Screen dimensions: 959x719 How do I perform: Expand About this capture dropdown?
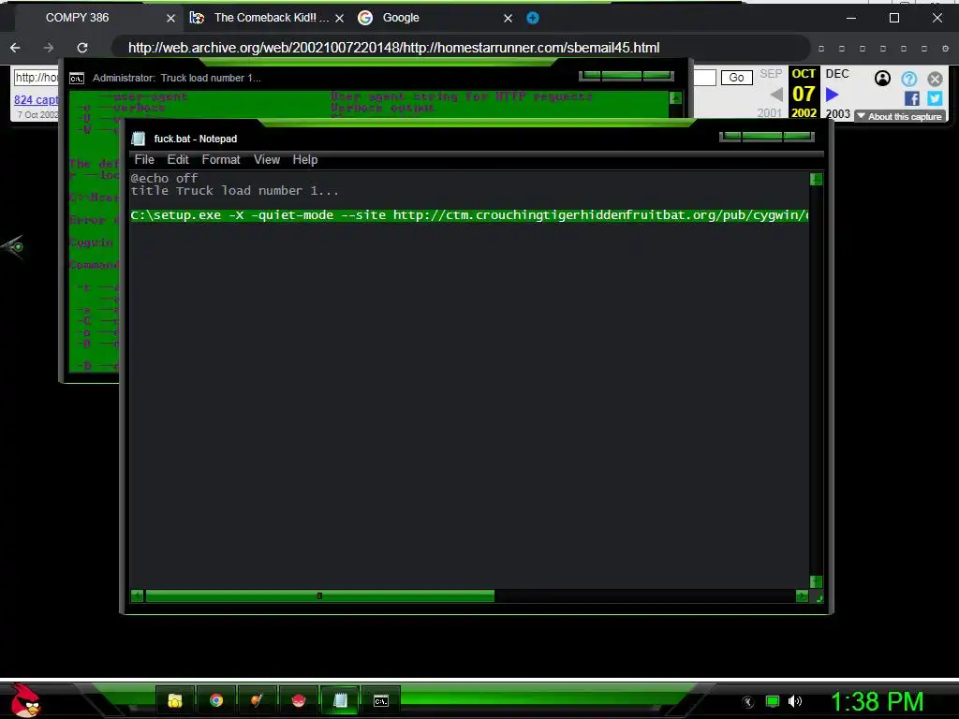(900, 116)
